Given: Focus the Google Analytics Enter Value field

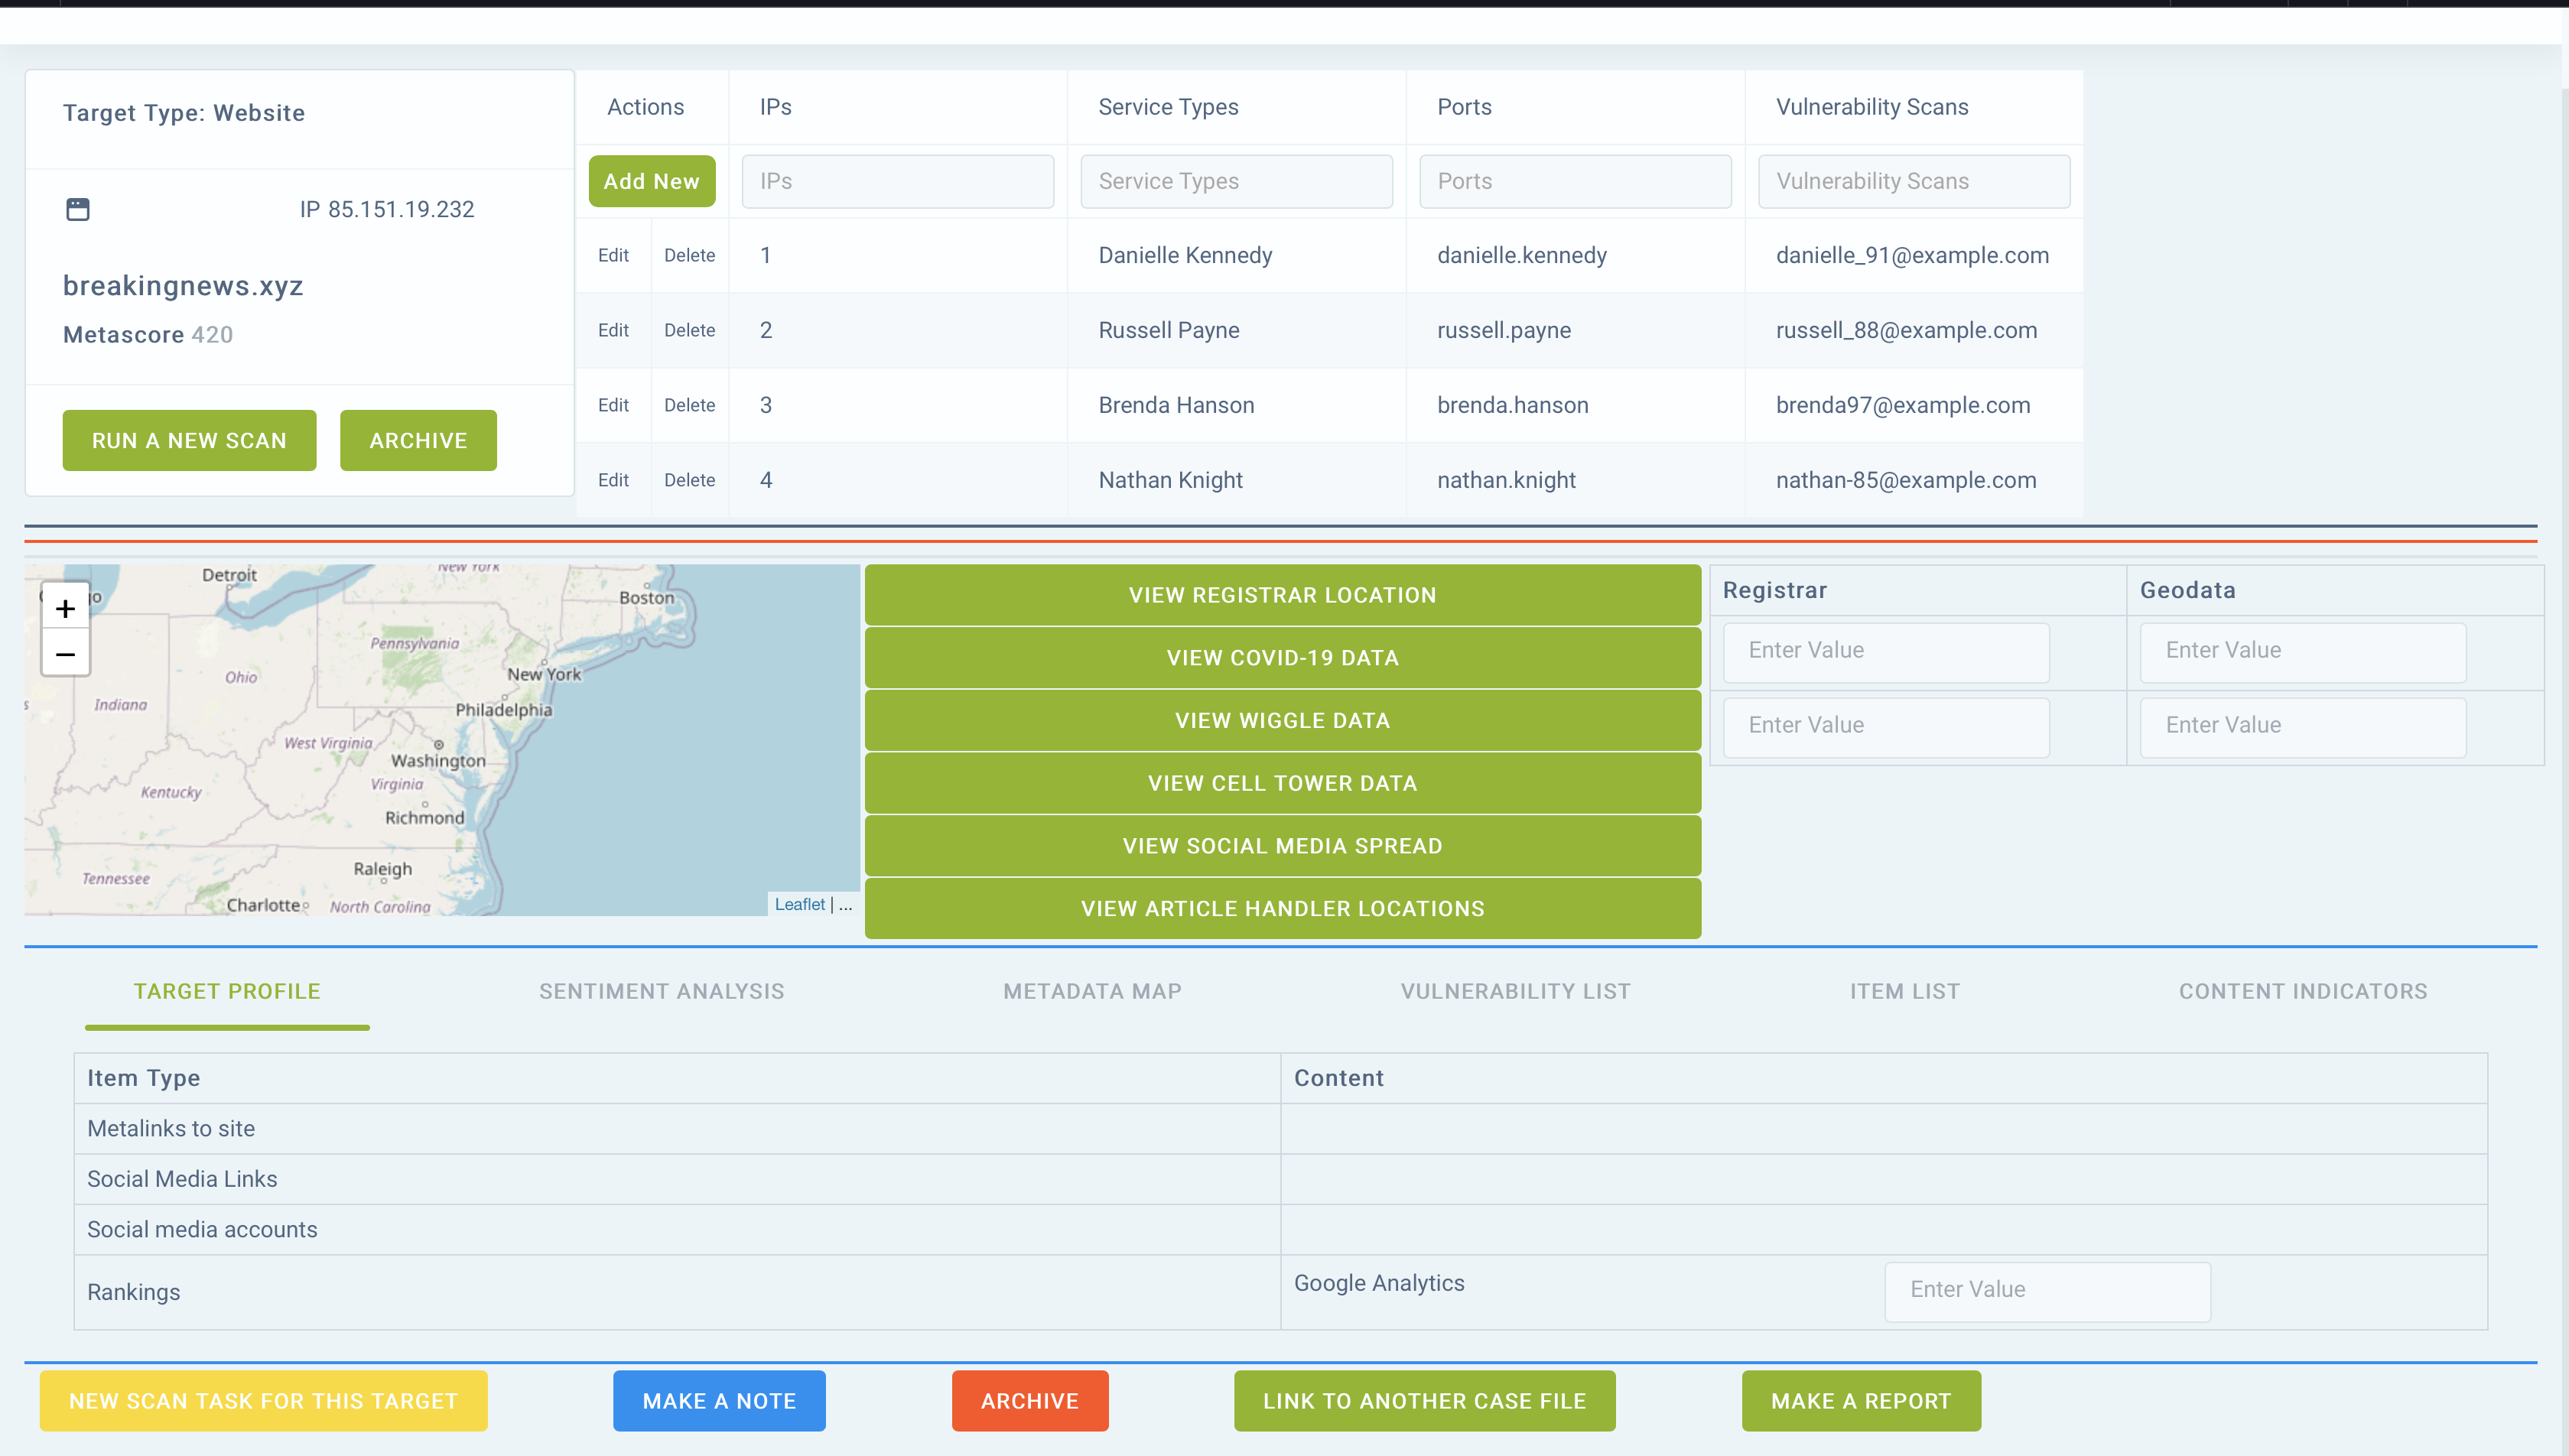Looking at the screenshot, I should click(x=2046, y=1290).
